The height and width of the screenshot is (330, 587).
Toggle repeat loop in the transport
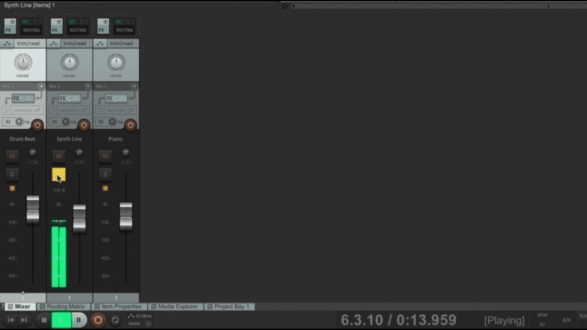tap(115, 320)
